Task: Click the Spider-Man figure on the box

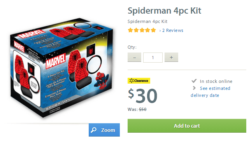Action: point(102,81)
